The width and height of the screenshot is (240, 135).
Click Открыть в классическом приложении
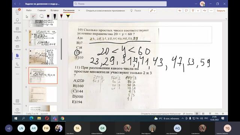pos(105,10)
